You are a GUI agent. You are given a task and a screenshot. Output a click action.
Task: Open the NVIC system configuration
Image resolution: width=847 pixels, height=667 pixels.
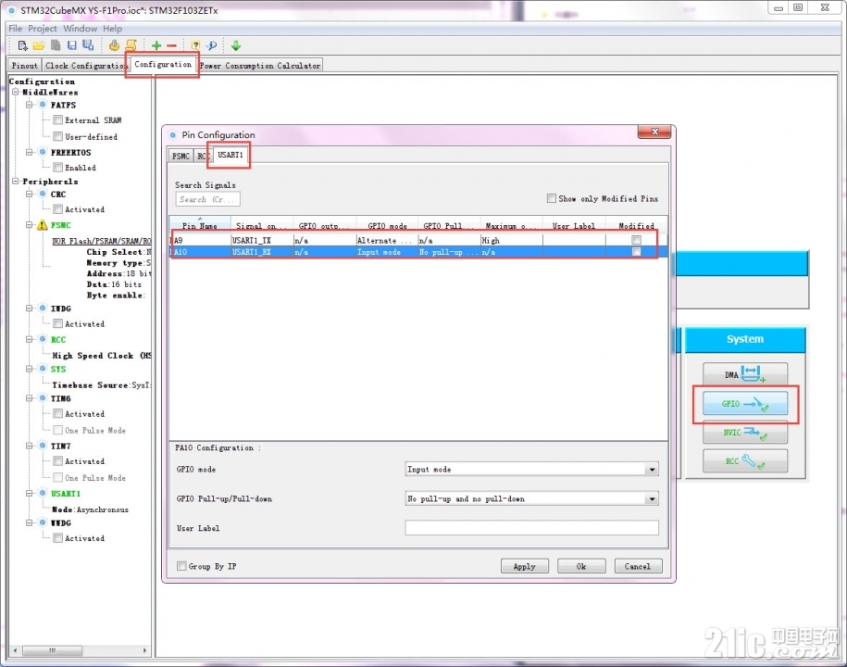745,433
